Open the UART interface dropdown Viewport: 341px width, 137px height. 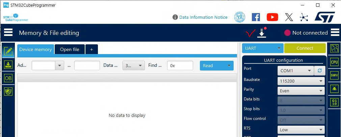pyautogui.click(x=263, y=48)
